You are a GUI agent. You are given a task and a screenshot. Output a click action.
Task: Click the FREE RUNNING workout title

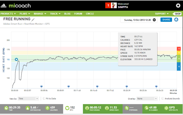tap(17, 19)
